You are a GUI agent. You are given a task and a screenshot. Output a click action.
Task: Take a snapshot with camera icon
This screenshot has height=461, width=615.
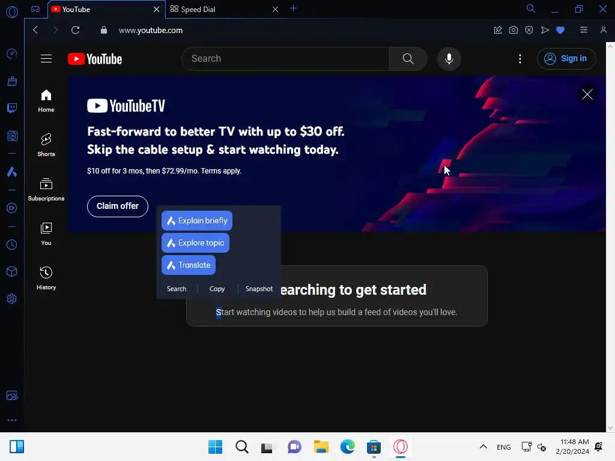[x=514, y=30]
